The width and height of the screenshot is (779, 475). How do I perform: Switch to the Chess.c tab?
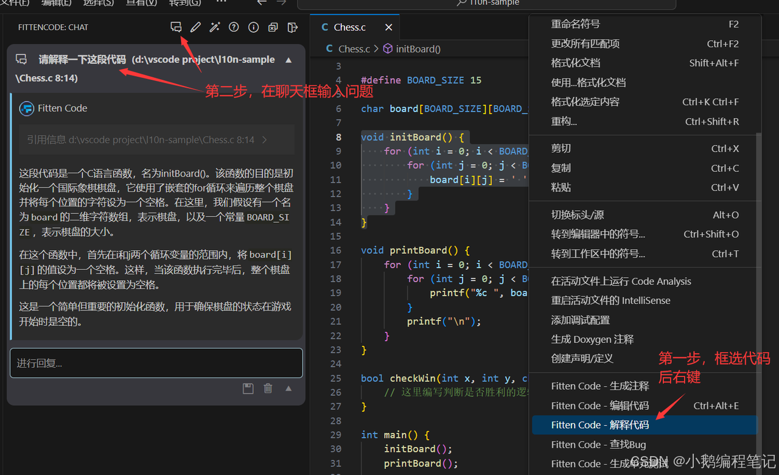[x=355, y=27]
